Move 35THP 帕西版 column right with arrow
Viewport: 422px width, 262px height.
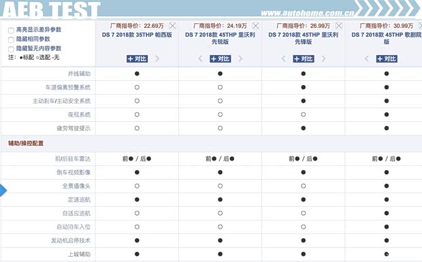point(157,59)
